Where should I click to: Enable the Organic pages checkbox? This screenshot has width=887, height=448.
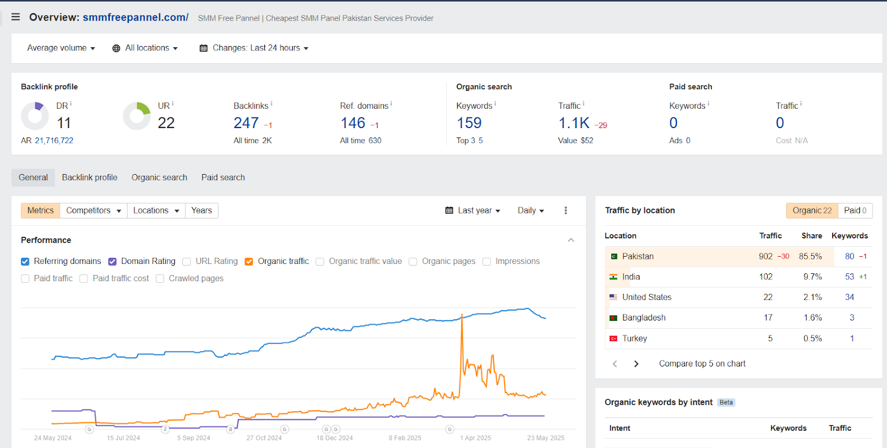pos(413,262)
